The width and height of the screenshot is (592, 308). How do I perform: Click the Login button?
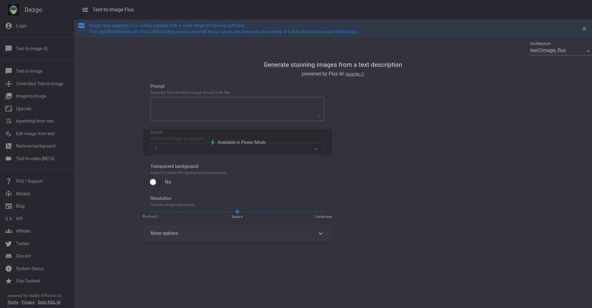click(21, 26)
